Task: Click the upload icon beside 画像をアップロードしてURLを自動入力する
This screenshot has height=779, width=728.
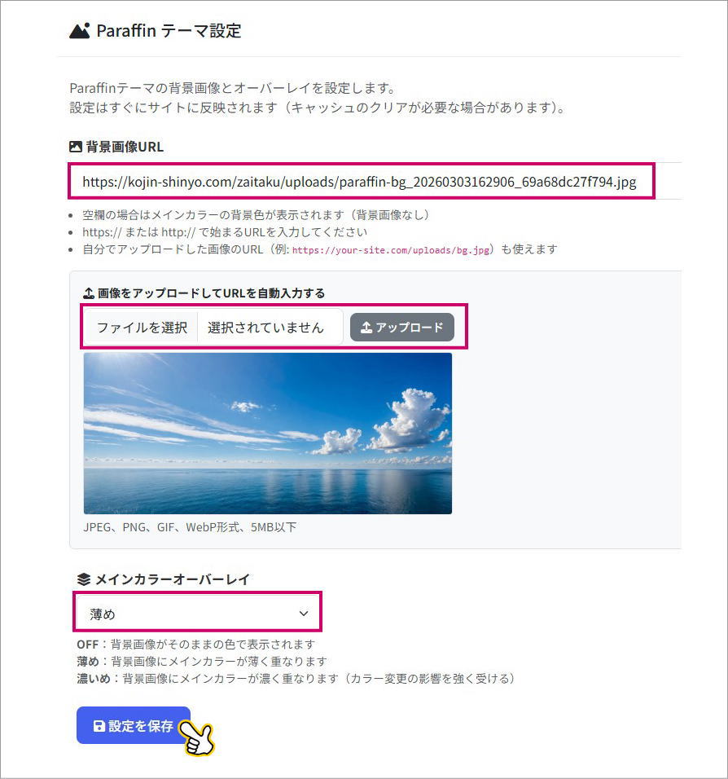Action: click(x=89, y=293)
